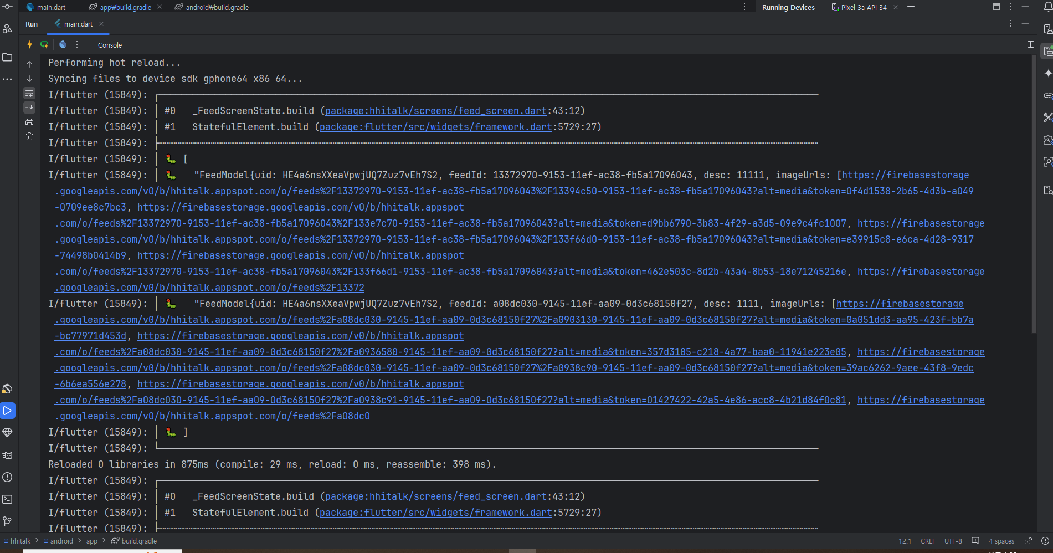This screenshot has height=553, width=1053.
Task: Open the Logcat tool window
Action: click(7, 455)
